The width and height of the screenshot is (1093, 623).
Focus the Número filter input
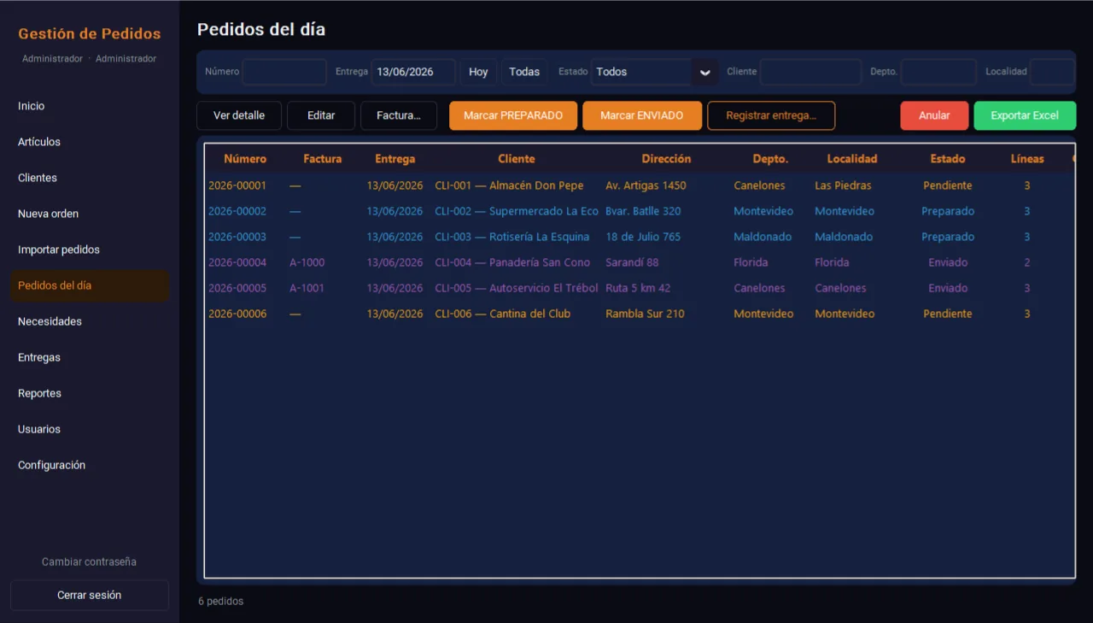pos(284,72)
